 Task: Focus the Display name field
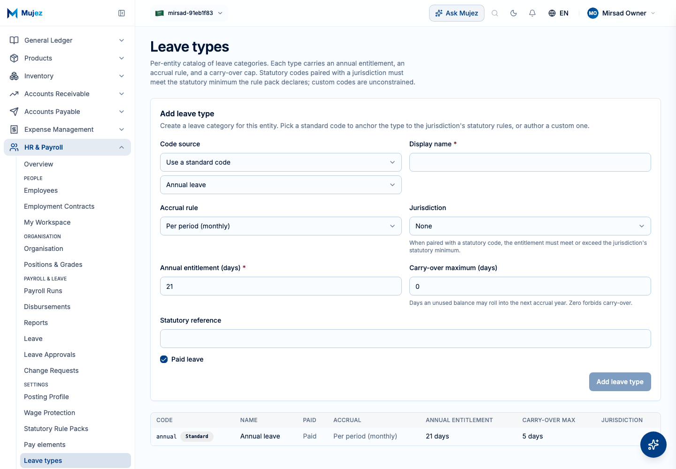[x=530, y=162]
